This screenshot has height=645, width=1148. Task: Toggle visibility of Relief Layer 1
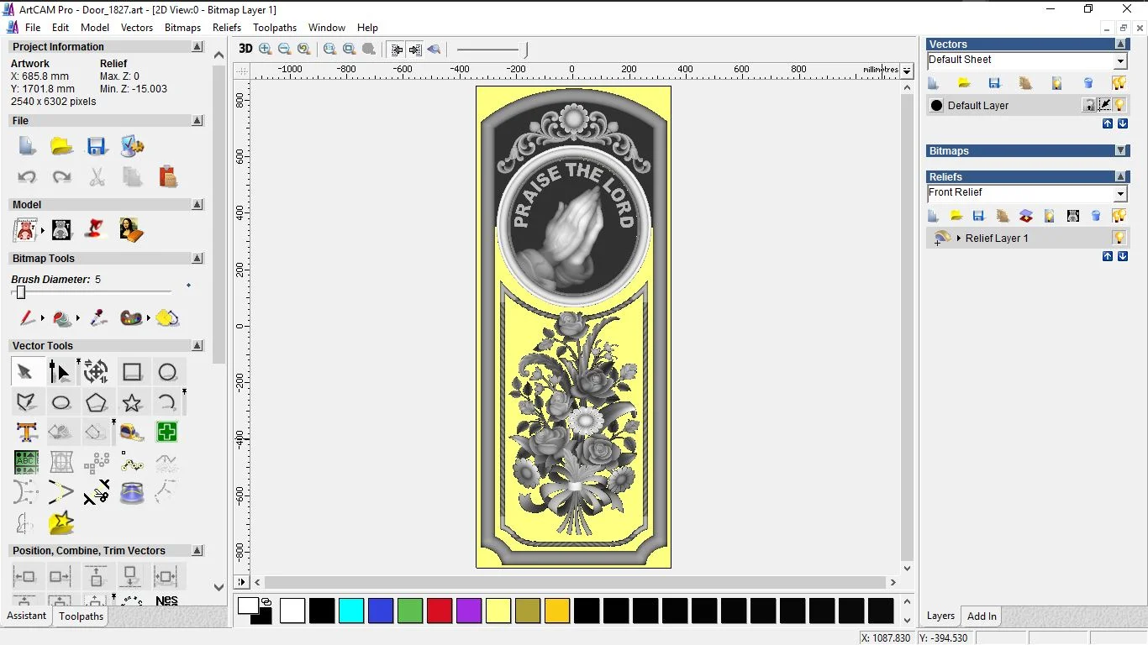(1119, 238)
